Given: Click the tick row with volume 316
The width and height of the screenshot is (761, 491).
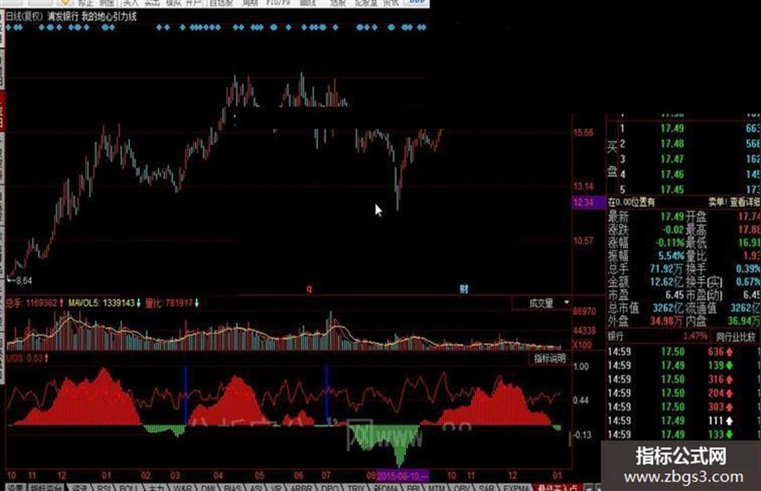Looking at the screenshot, I should click(x=684, y=379).
